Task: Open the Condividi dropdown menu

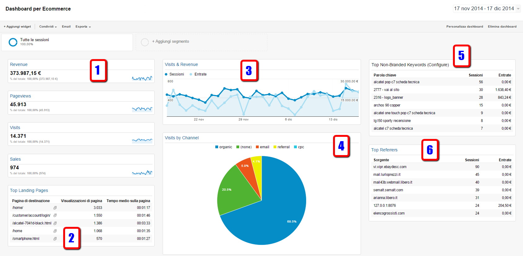Action: click(x=48, y=27)
